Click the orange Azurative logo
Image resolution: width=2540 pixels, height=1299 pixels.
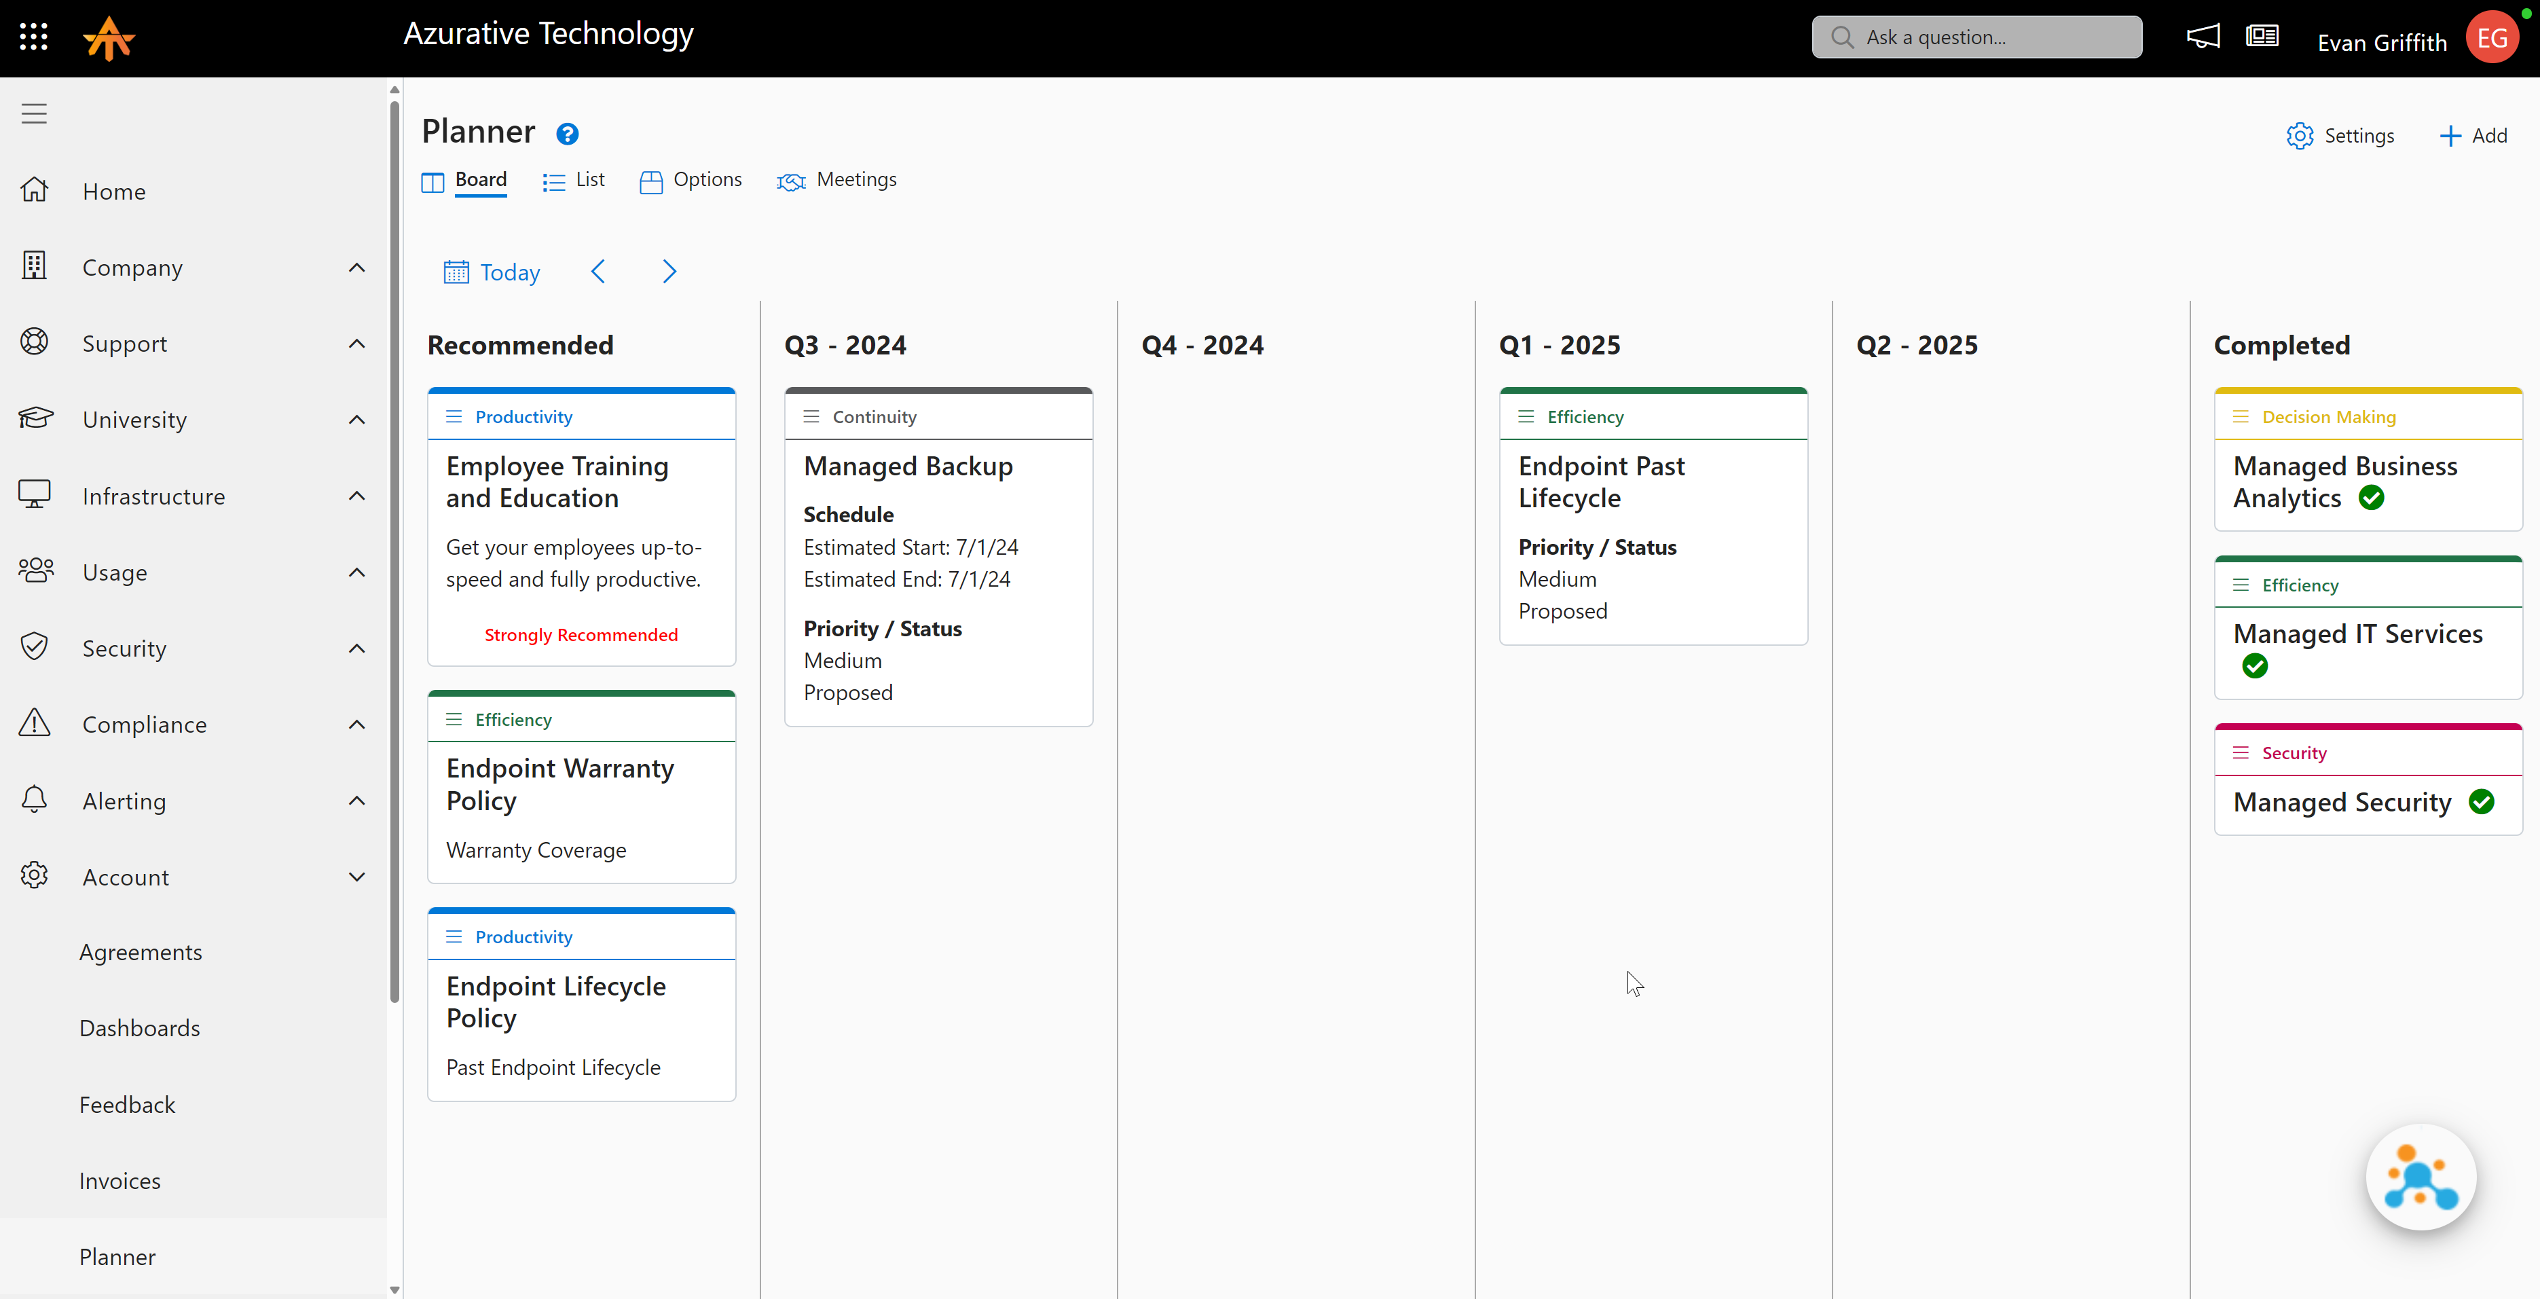109,39
